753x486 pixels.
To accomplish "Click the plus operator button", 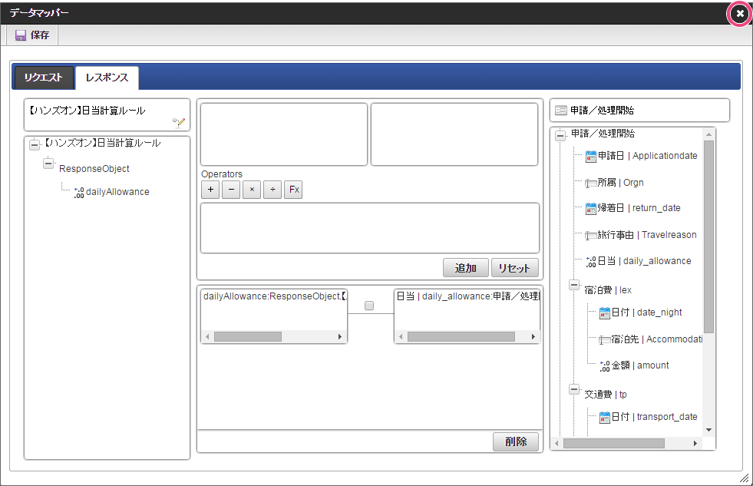I will (210, 190).
